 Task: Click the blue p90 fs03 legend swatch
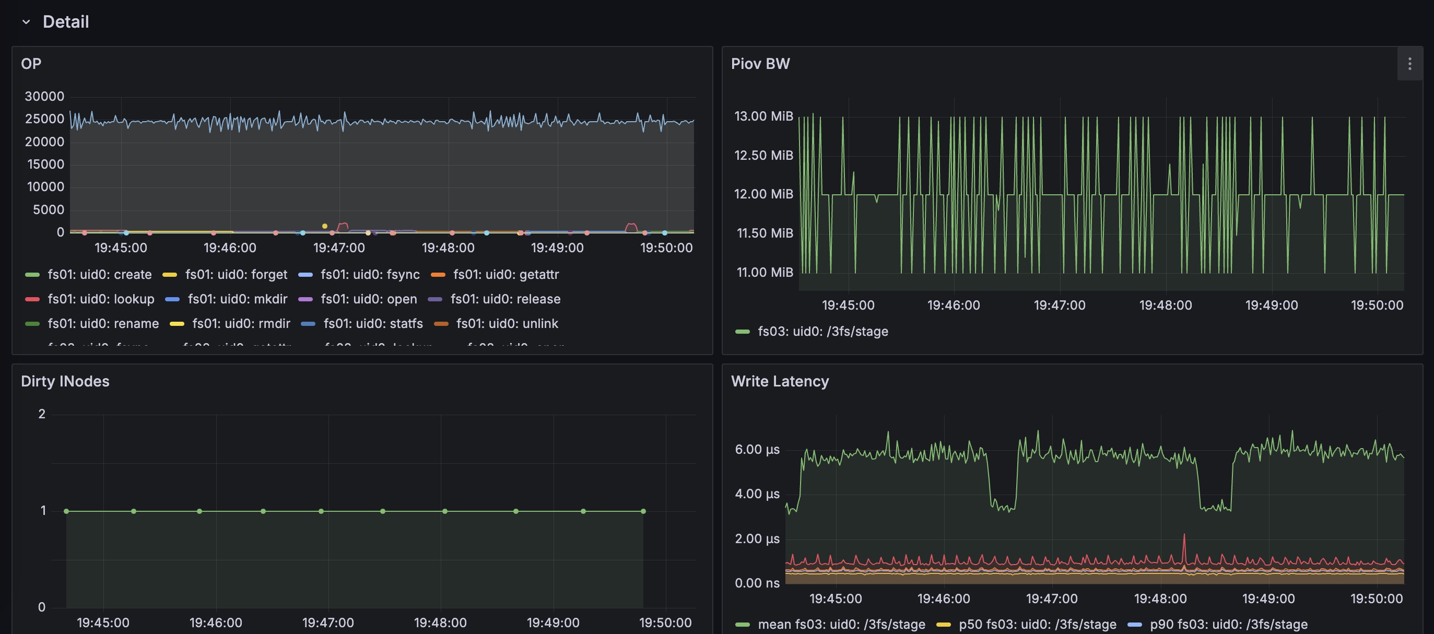tap(1134, 625)
